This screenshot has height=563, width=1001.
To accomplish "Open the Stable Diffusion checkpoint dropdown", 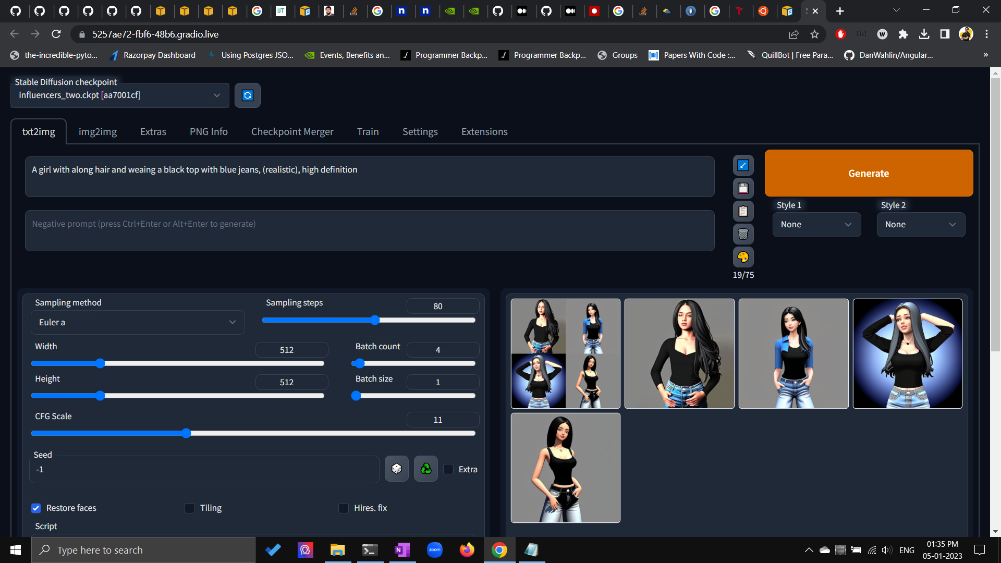I will [120, 95].
